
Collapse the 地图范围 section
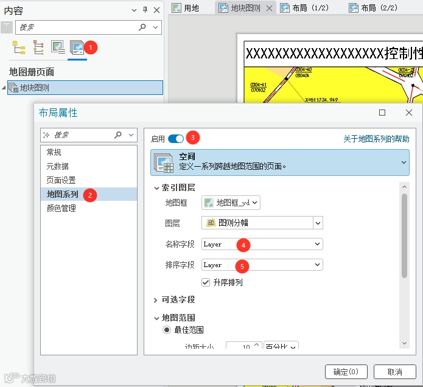coord(156,318)
